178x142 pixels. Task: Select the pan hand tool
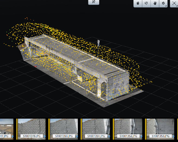coord(155,3)
